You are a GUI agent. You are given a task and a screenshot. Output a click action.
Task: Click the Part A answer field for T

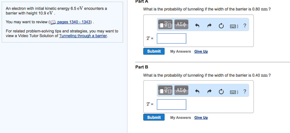[x=172, y=38]
